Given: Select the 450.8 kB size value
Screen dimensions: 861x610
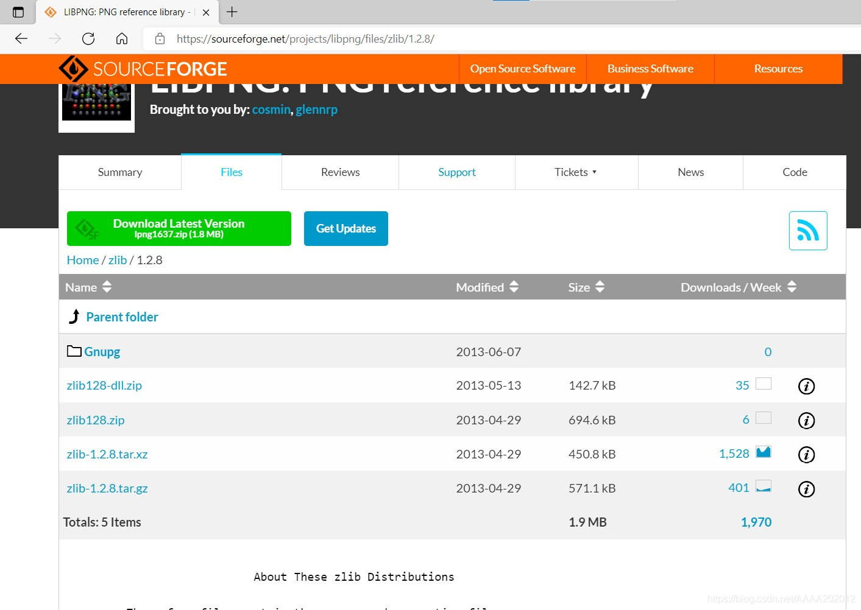Looking at the screenshot, I should point(592,454).
